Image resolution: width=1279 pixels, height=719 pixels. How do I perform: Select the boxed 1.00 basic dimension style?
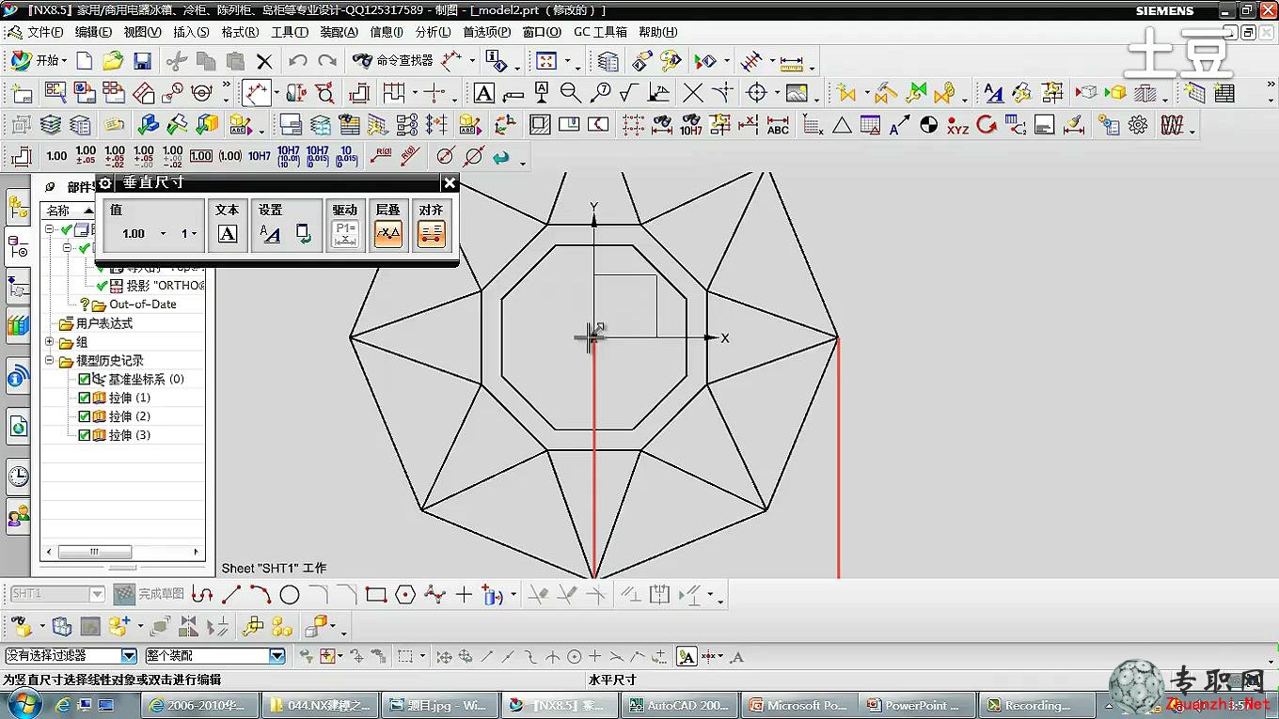click(201, 156)
